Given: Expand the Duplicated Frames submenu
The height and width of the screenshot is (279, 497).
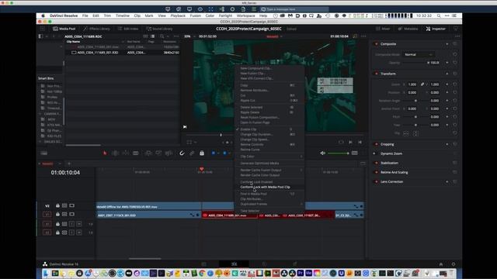Looking at the screenshot, I should point(269,204).
